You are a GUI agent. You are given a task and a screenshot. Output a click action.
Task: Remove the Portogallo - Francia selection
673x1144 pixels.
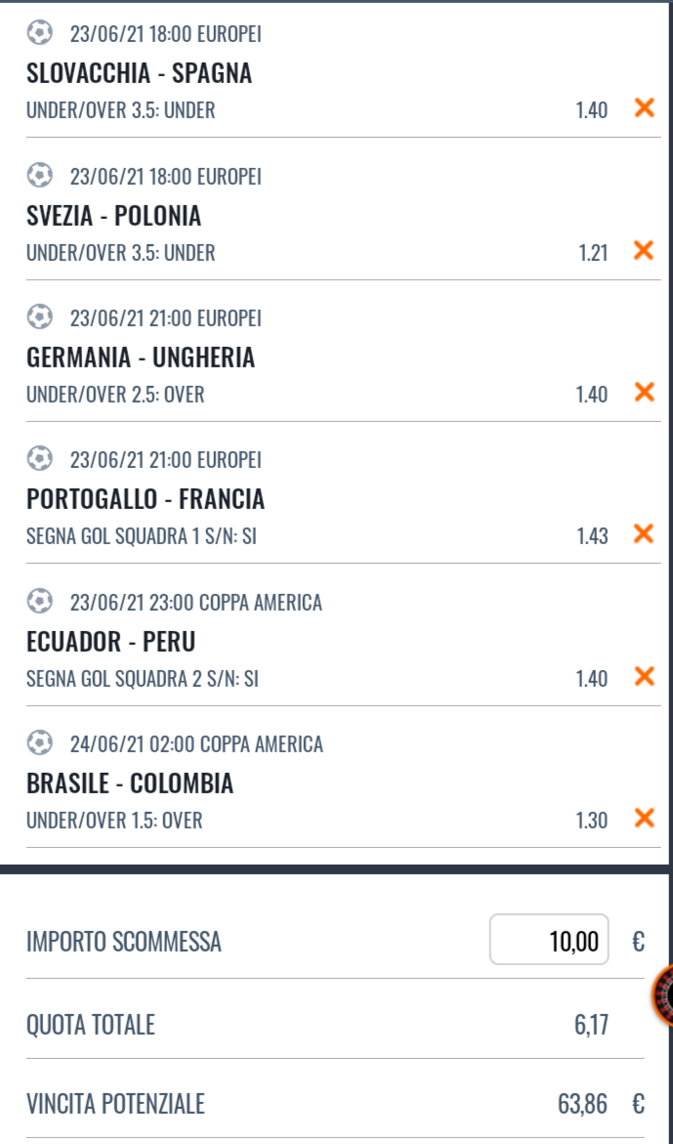pyautogui.click(x=644, y=534)
